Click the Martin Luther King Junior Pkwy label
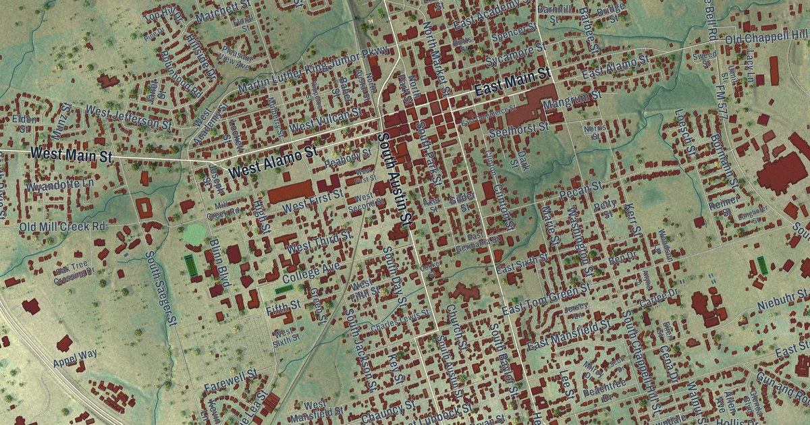 click(x=314, y=71)
